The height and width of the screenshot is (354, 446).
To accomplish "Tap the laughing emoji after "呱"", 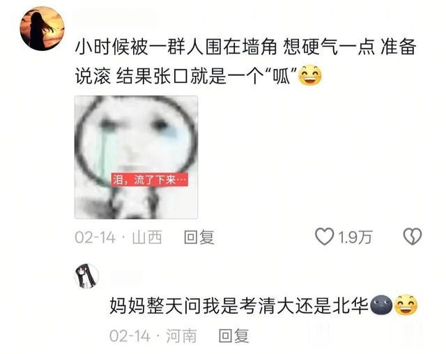I will click(309, 76).
